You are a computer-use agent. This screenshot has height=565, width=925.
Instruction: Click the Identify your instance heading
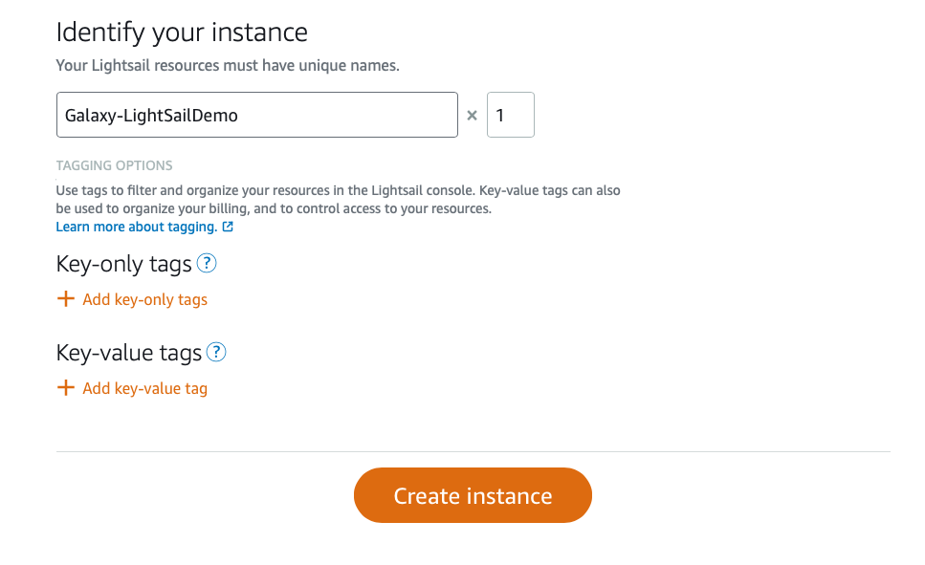[182, 33]
